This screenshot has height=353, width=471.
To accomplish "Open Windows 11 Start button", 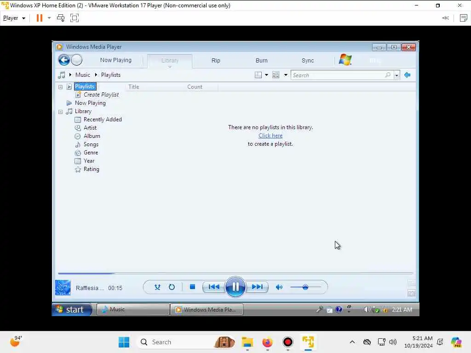I will [x=124, y=342].
